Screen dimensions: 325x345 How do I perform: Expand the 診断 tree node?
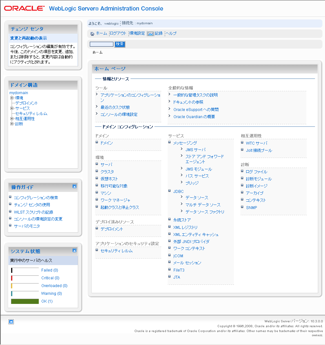point(12,124)
